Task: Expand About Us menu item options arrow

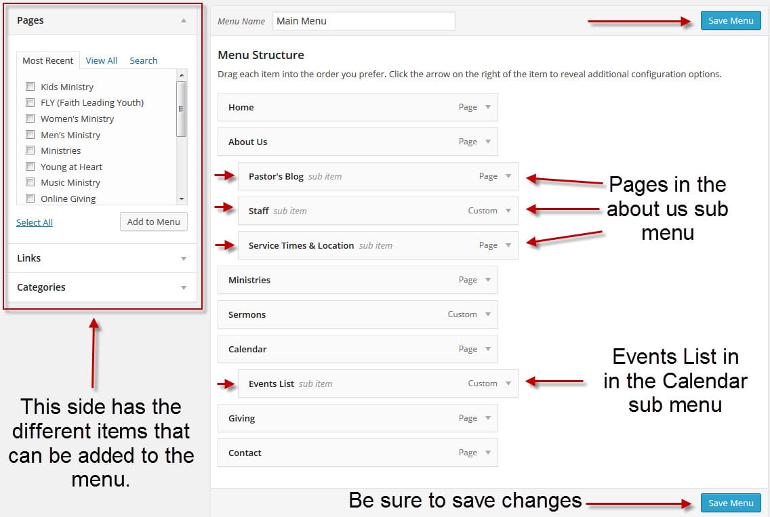Action: [x=488, y=142]
